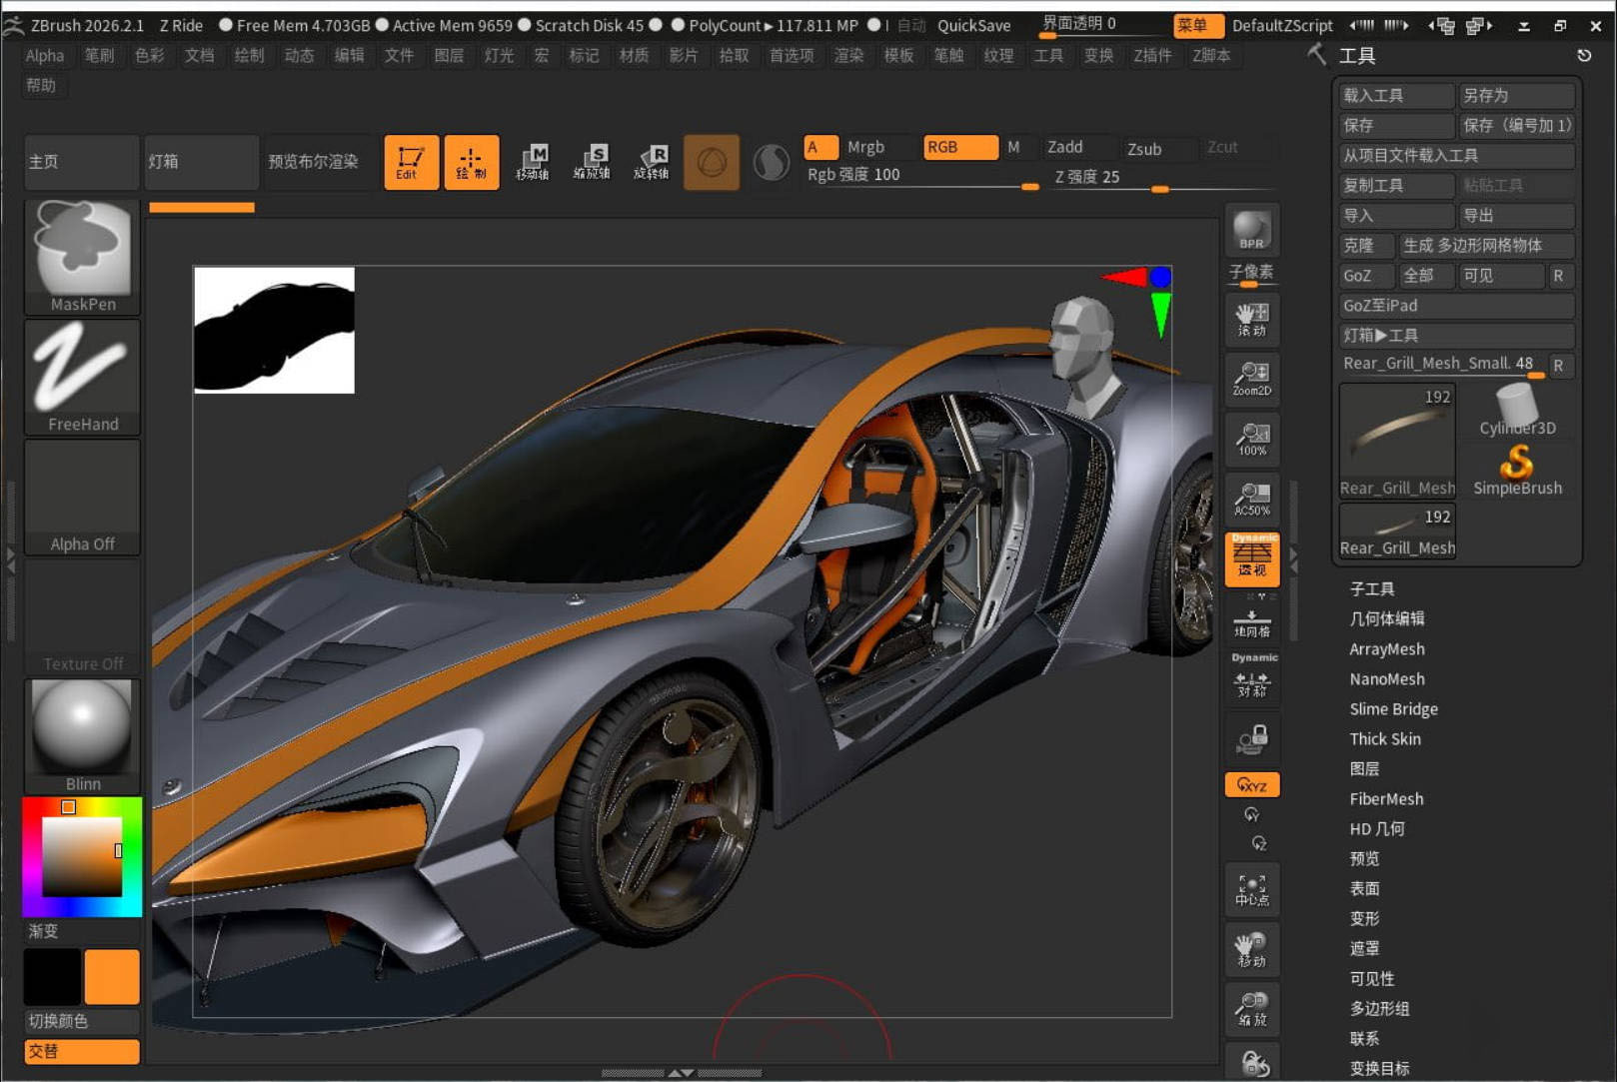Click the AC50% half-size icon
This screenshot has height=1082, width=1617.
point(1251,499)
